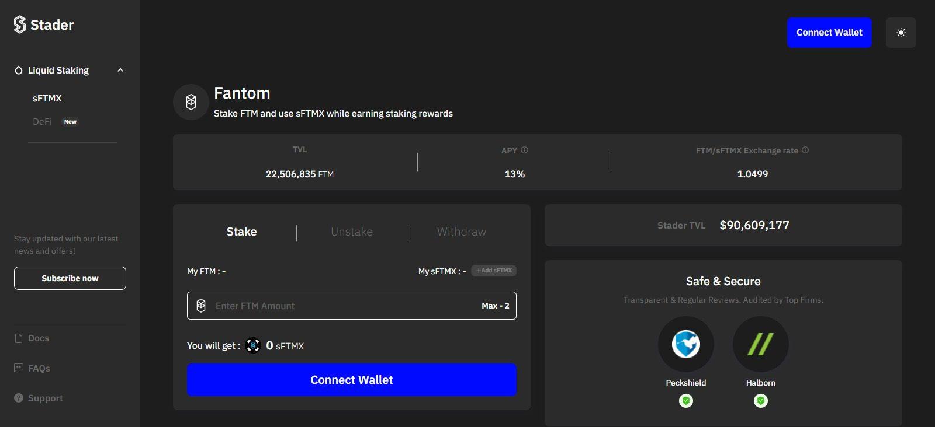Click the Docs file icon
The image size is (935, 427).
pos(19,338)
